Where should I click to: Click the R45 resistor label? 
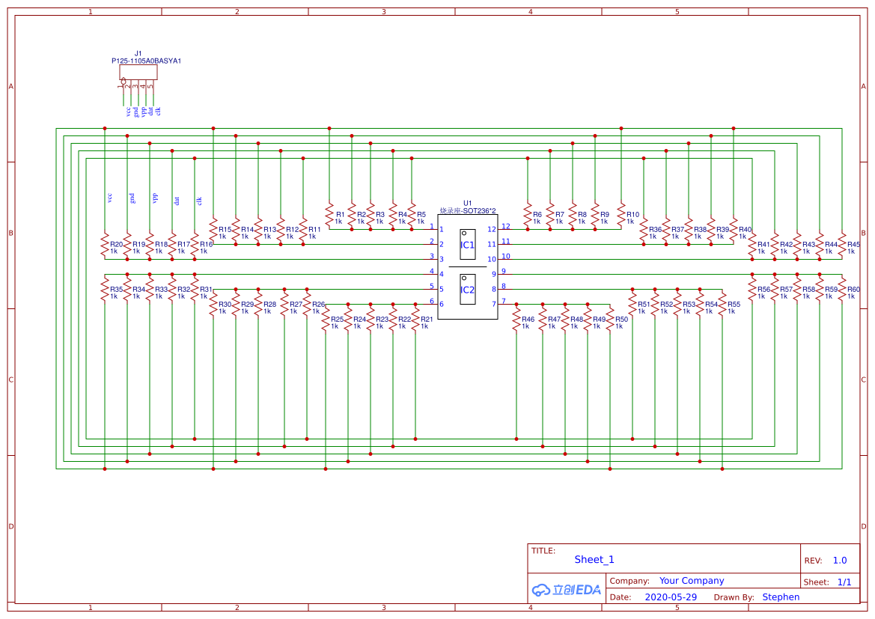pos(853,245)
